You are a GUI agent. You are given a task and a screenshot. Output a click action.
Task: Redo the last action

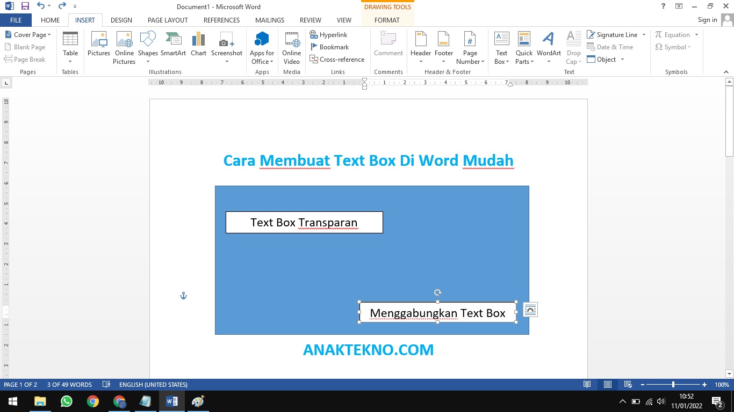click(x=62, y=6)
